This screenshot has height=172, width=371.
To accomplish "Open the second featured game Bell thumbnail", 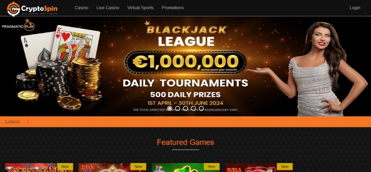I will (112, 168).
